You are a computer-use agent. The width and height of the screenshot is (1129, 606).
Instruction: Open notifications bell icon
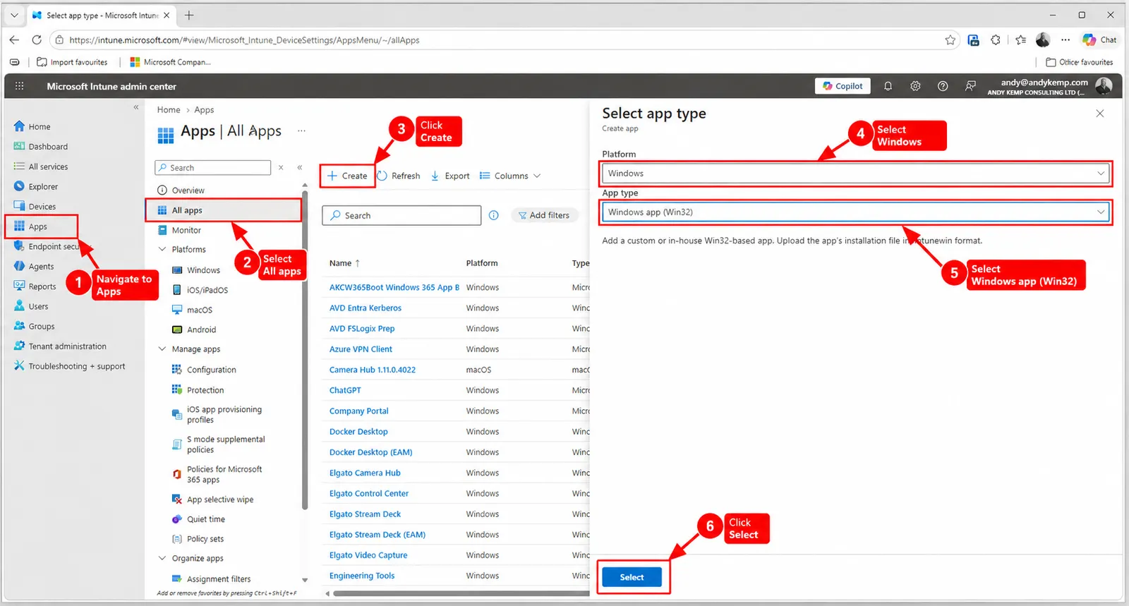888,86
